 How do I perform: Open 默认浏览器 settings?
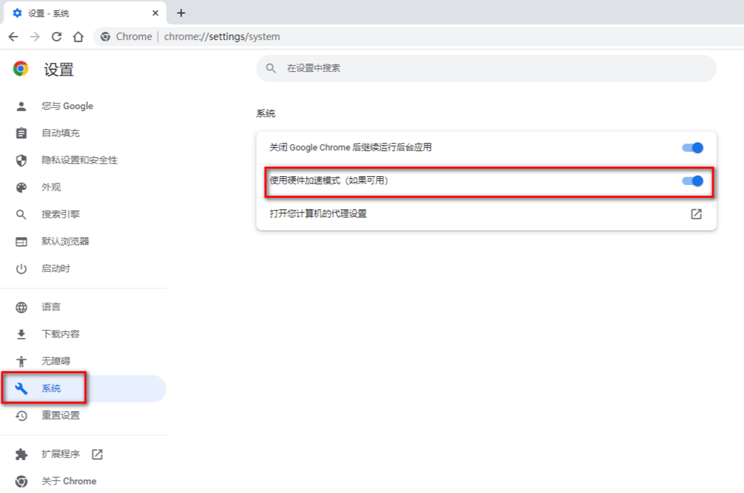tap(65, 241)
